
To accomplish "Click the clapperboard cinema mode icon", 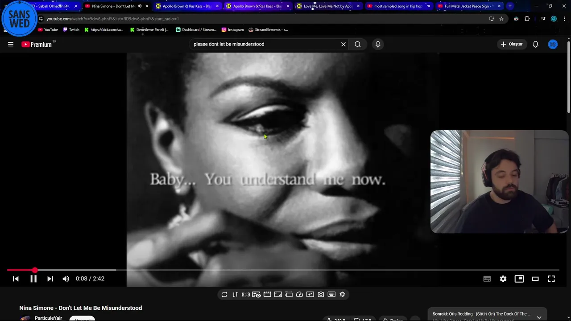I will pos(267,294).
